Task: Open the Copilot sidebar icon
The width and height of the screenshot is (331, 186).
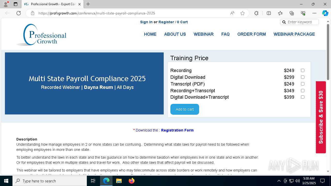Action: 325,13
